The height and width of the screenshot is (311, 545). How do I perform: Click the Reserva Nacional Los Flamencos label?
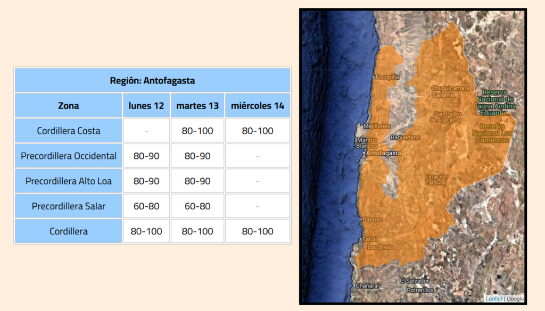pyautogui.click(x=492, y=133)
